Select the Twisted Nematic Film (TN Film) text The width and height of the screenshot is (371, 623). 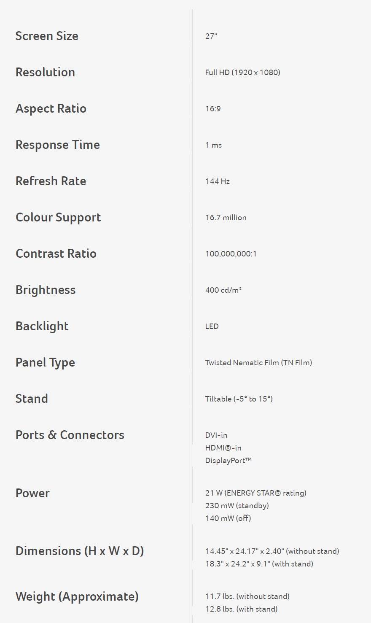258,363
